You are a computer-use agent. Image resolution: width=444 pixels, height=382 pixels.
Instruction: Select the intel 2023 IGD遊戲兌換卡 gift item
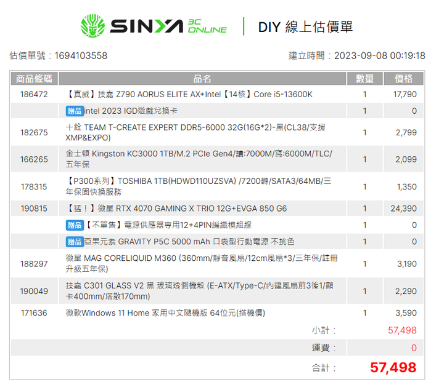131,111
